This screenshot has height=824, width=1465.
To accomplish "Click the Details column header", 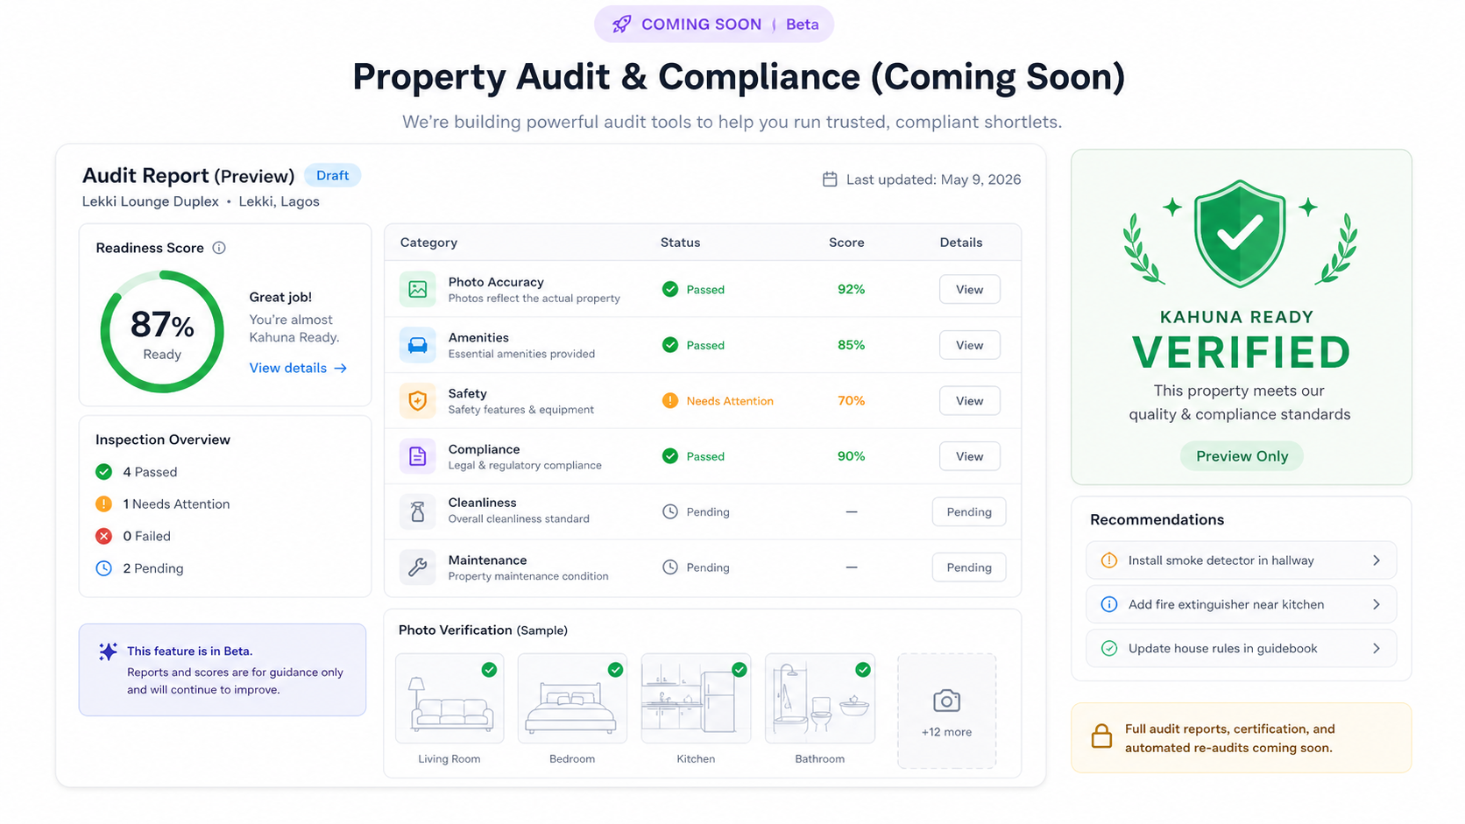I will 961,243.
